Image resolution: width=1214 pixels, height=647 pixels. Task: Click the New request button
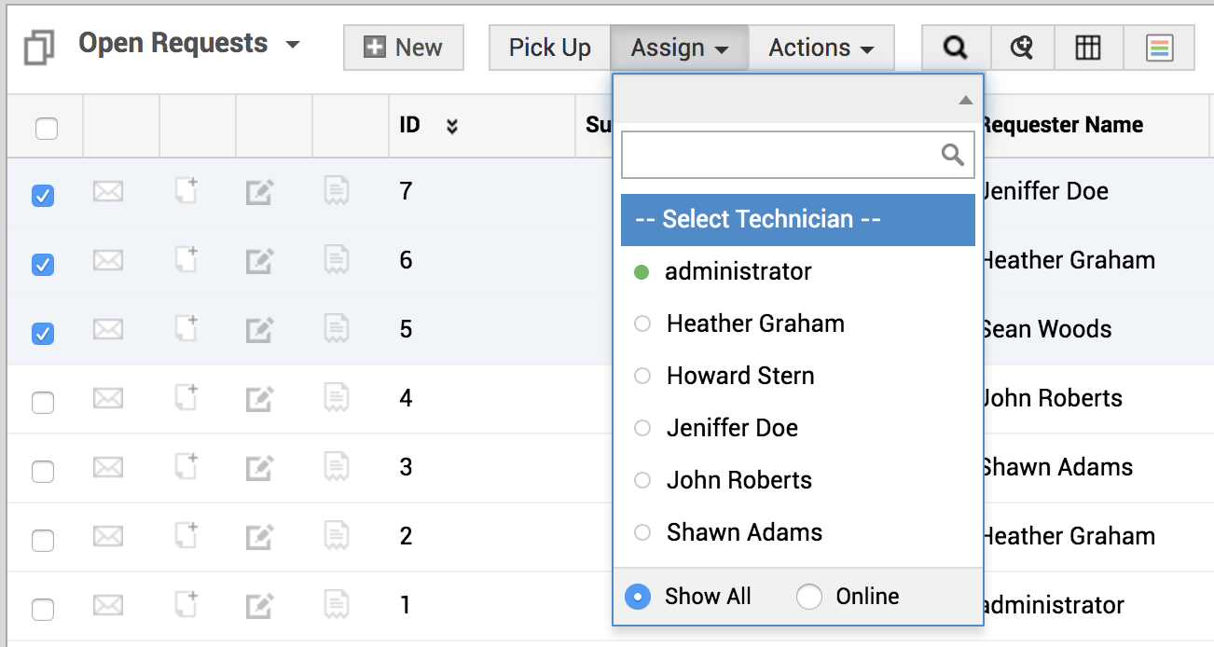403,48
